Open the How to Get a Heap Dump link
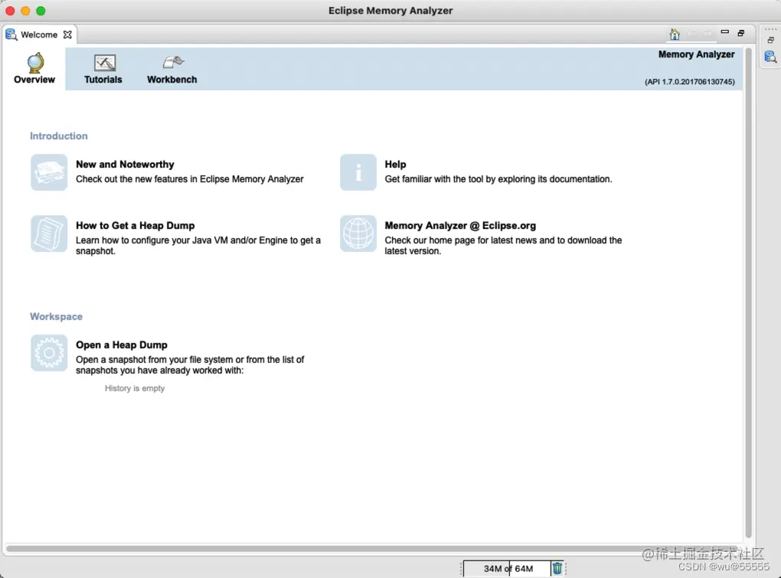 click(x=135, y=226)
